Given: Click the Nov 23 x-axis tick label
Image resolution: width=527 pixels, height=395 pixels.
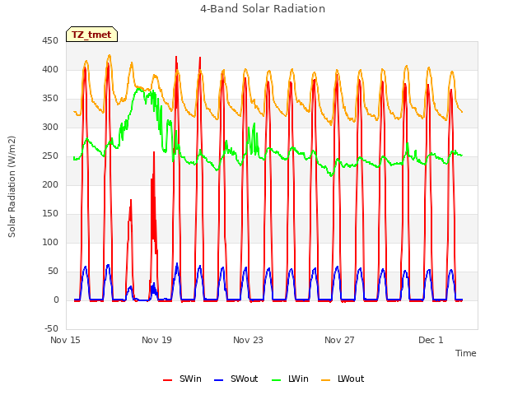Looking at the screenshot, I should point(248,340).
